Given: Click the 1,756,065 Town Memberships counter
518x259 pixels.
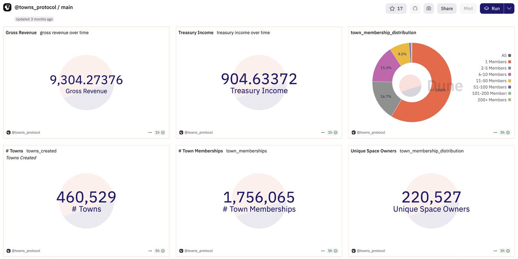Looking at the screenshot, I should pos(259,197).
